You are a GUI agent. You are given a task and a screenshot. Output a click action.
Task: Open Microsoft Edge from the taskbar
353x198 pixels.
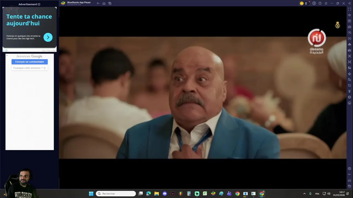click(x=149, y=194)
